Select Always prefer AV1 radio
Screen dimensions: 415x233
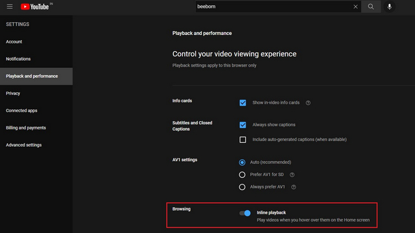coord(242,187)
